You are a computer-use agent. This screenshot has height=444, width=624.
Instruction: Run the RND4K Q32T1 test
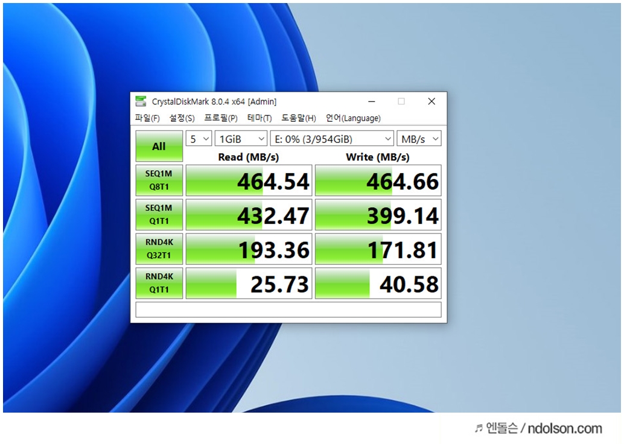[x=159, y=249]
